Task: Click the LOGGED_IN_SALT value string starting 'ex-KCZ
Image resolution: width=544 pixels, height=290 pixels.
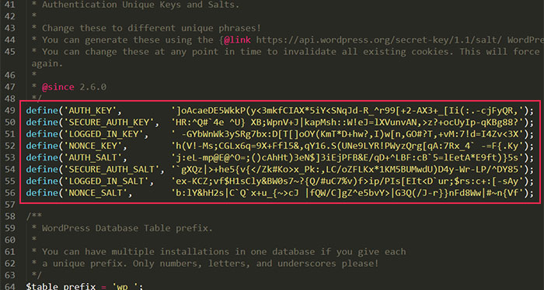Action: [347, 181]
